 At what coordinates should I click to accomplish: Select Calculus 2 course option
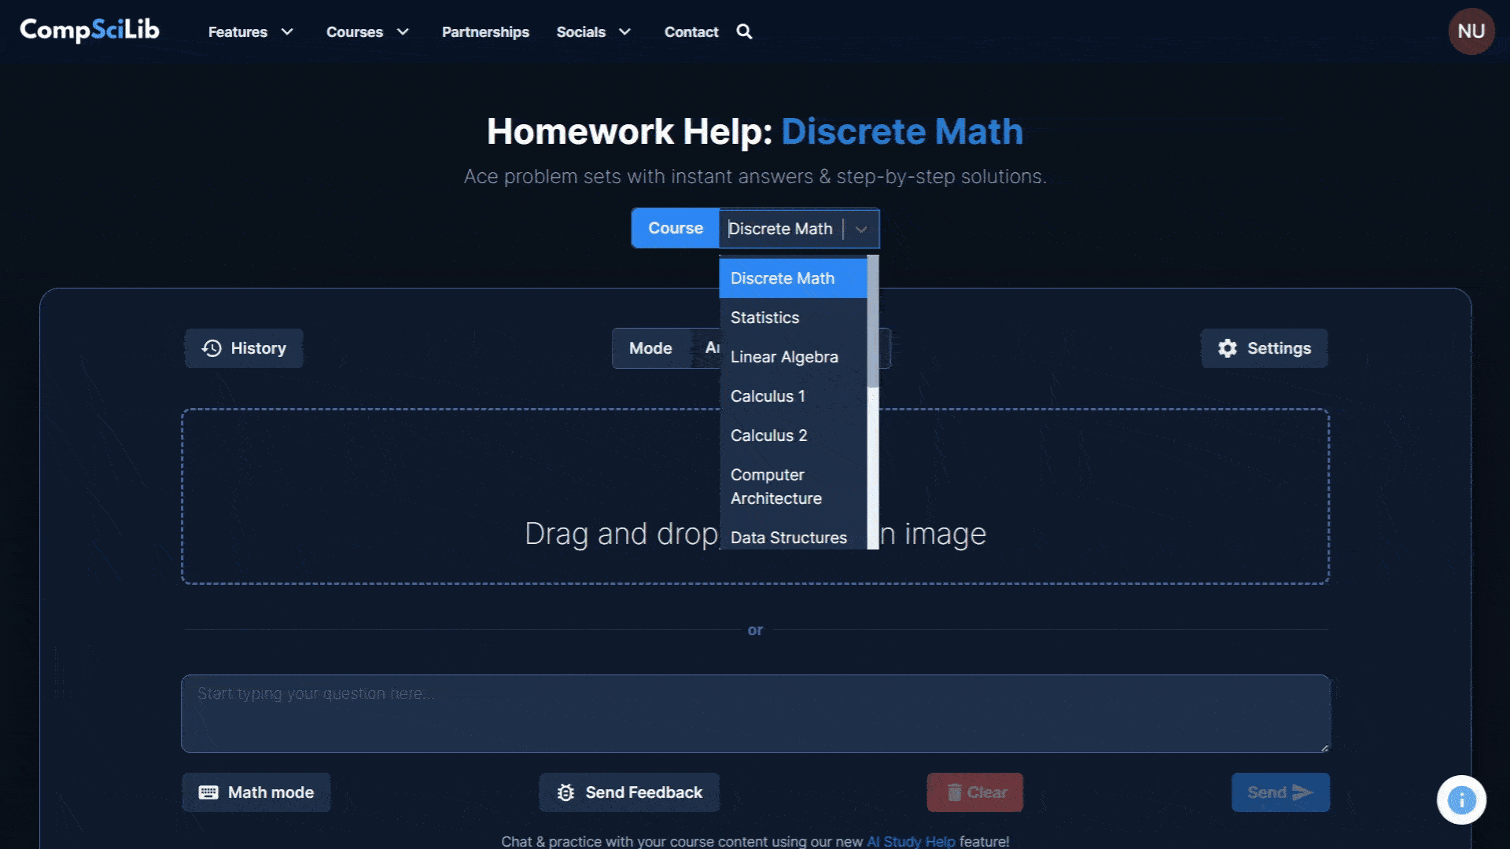point(793,436)
